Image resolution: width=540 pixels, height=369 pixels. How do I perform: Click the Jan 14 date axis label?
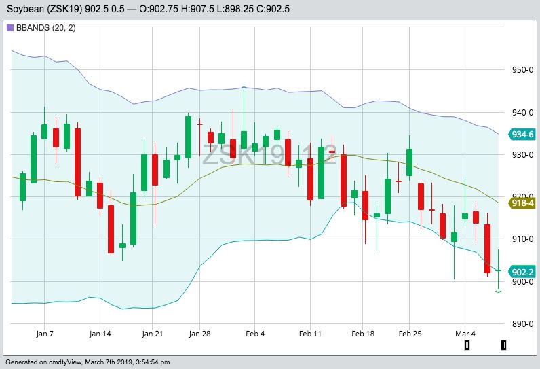100,334
